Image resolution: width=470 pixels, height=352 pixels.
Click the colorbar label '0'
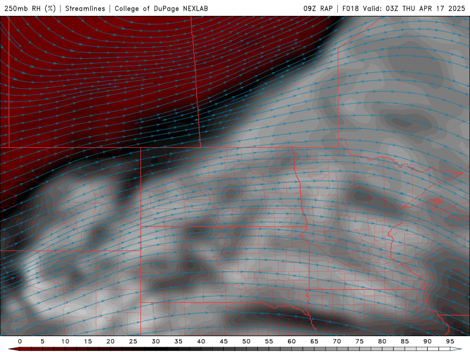(x=20, y=341)
